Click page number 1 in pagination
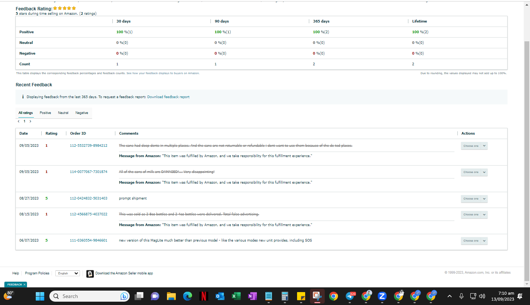530x305 pixels. tap(24, 121)
